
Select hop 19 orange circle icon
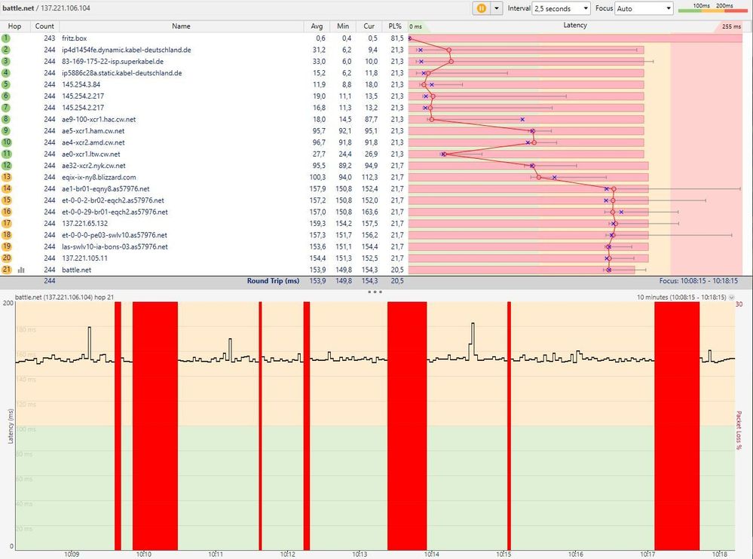point(6,246)
